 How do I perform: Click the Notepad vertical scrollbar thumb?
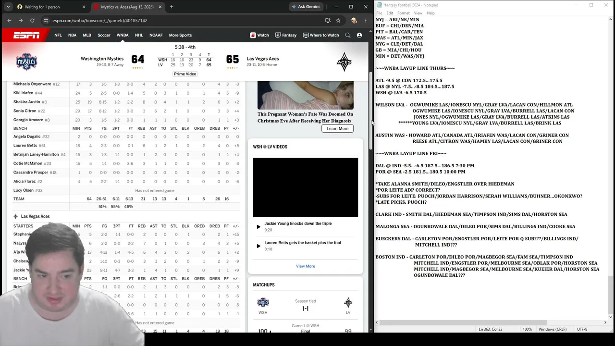(x=611, y=294)
